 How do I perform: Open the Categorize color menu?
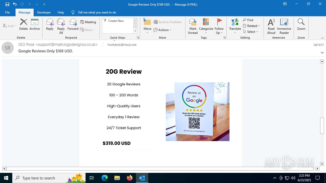(206, 26)
